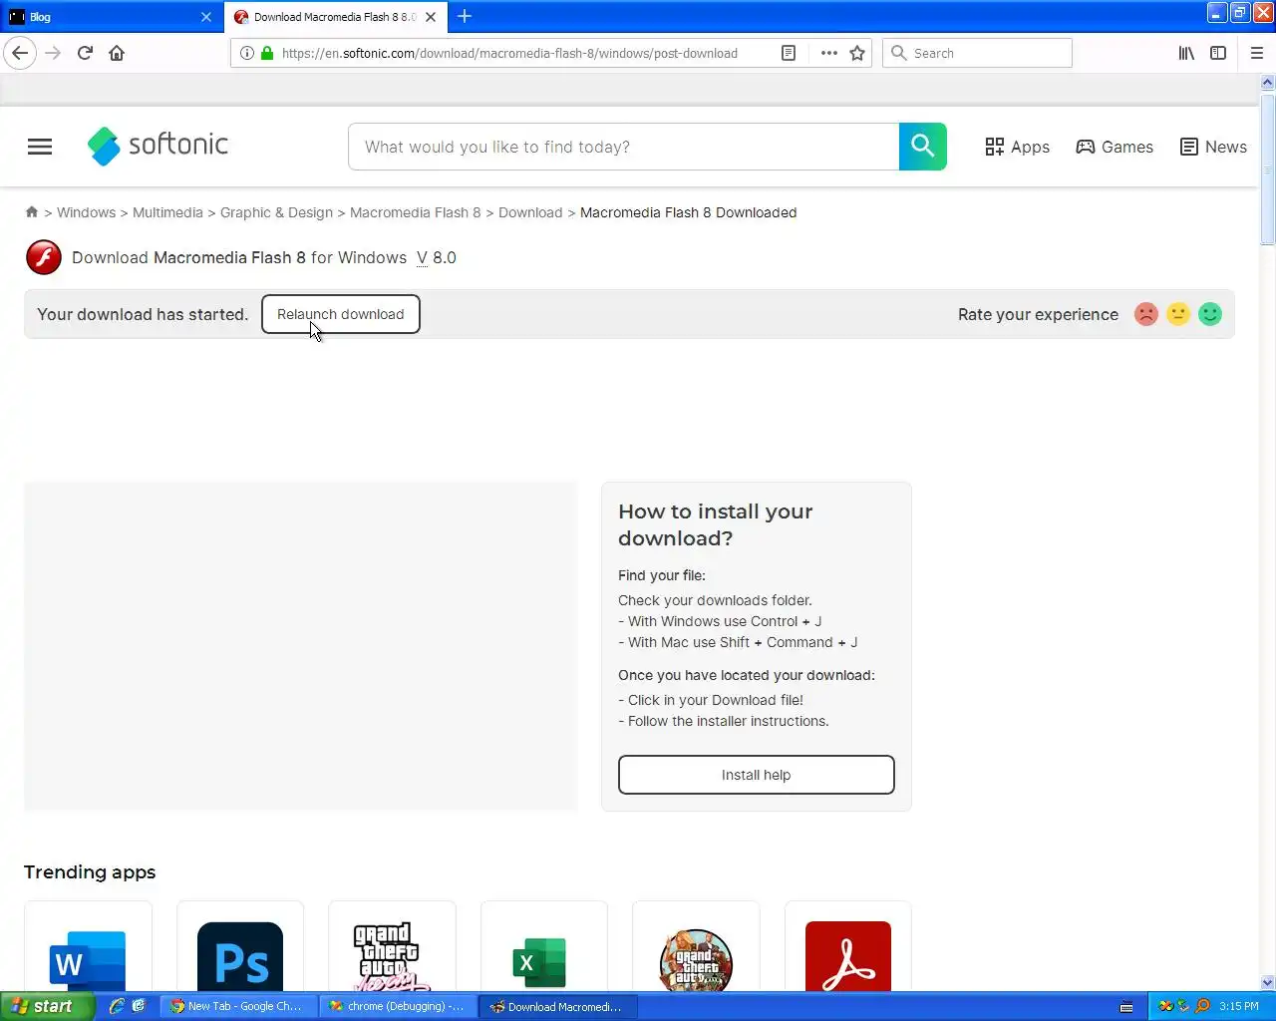Focus the Softonic search field

624,147
